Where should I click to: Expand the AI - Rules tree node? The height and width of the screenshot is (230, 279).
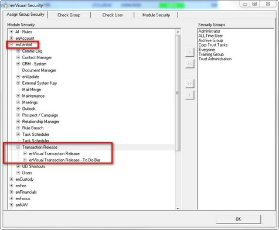tap(11, 32)
